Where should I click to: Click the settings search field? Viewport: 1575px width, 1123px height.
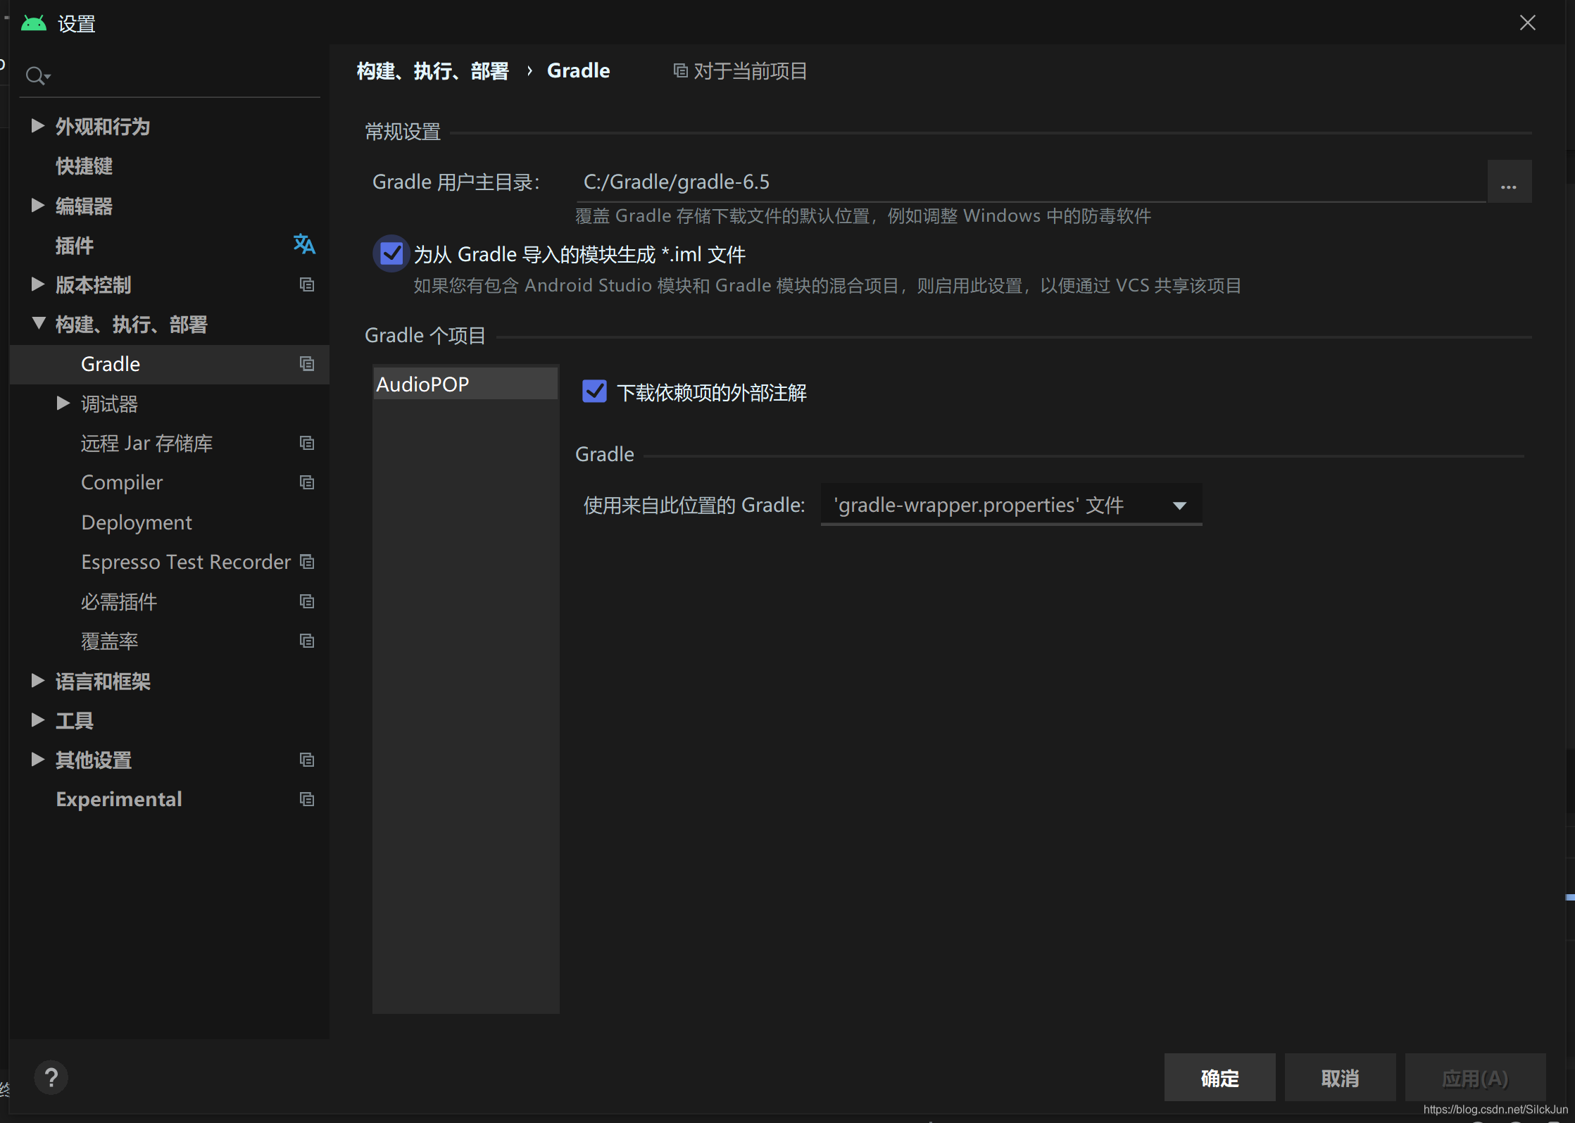click(x=169, y=75)
